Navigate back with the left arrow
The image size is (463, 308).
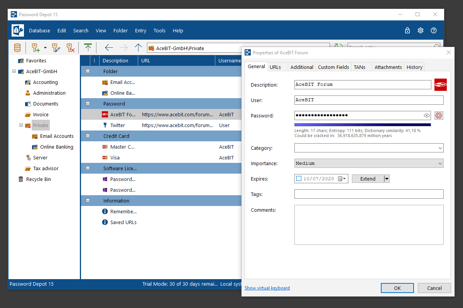109,48
